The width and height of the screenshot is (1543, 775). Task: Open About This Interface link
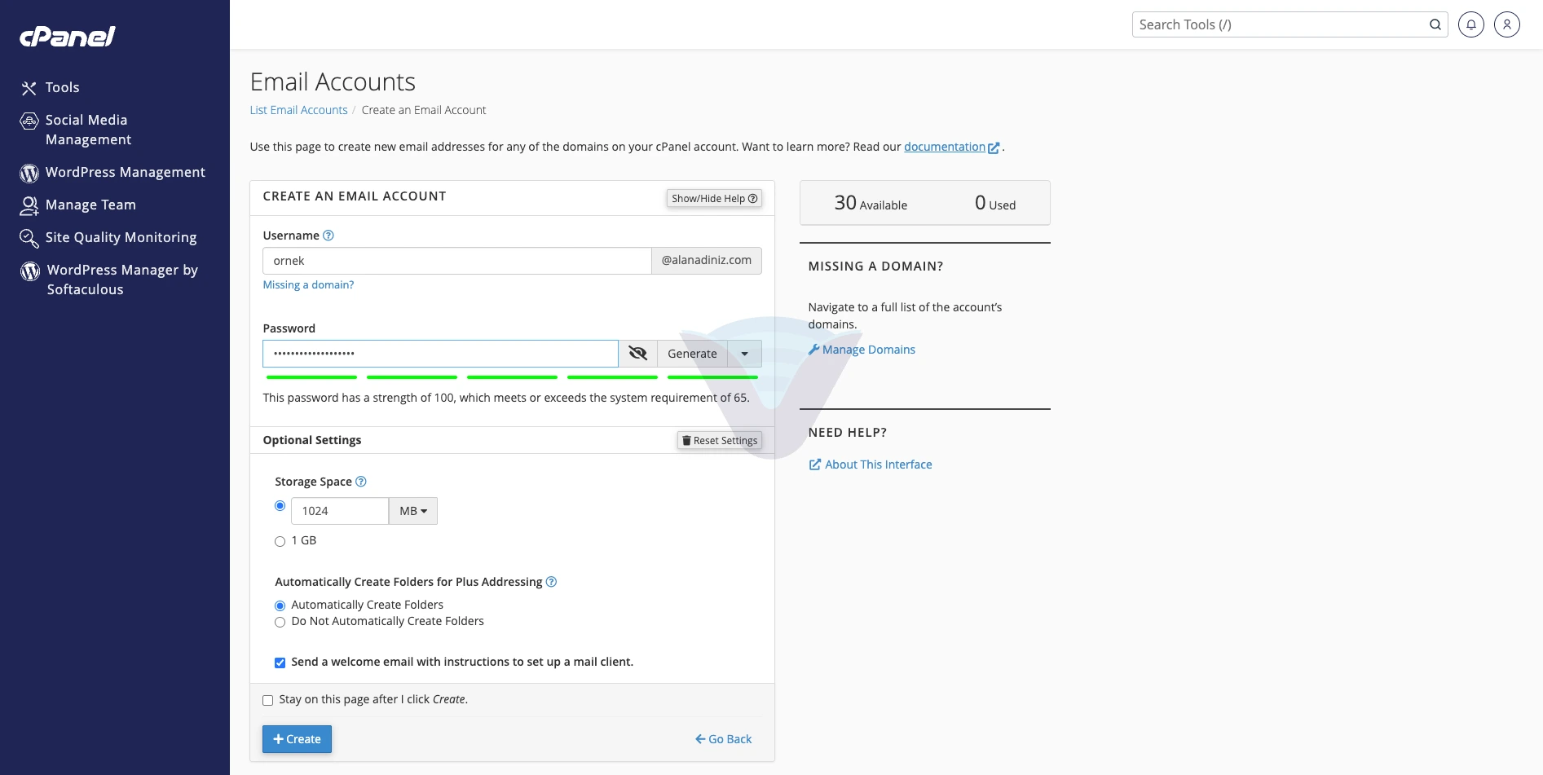[x=871, y=465]
